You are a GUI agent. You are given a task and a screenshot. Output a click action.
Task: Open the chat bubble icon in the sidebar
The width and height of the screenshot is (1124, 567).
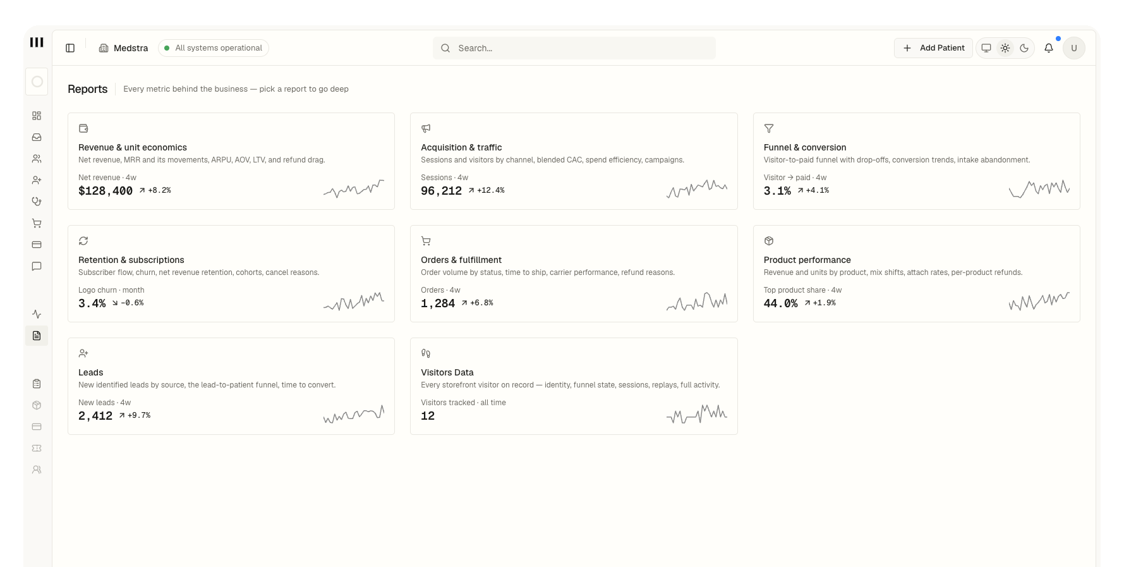[x=37, y=266]
